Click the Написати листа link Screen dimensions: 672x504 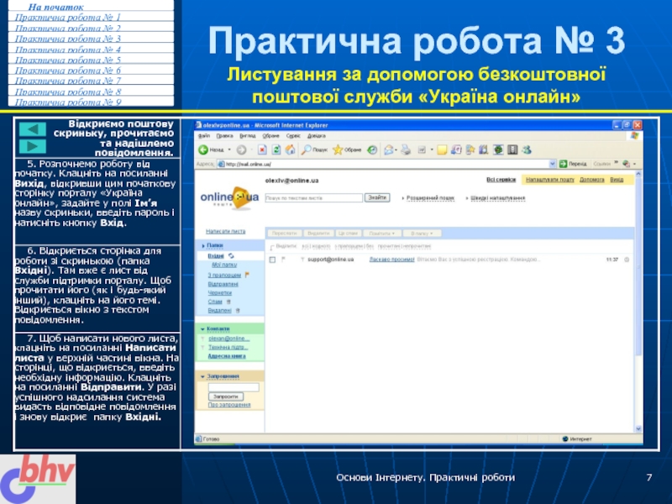tap(225, 232)
